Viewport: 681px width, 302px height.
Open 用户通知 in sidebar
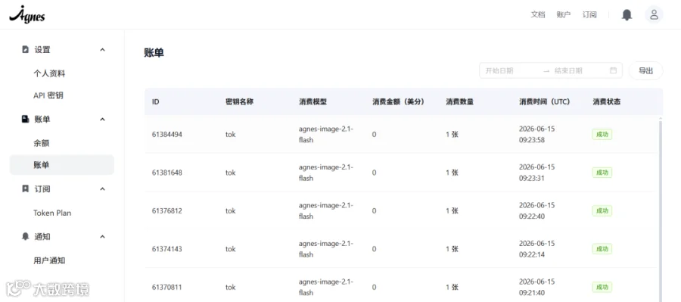[49, 260]
